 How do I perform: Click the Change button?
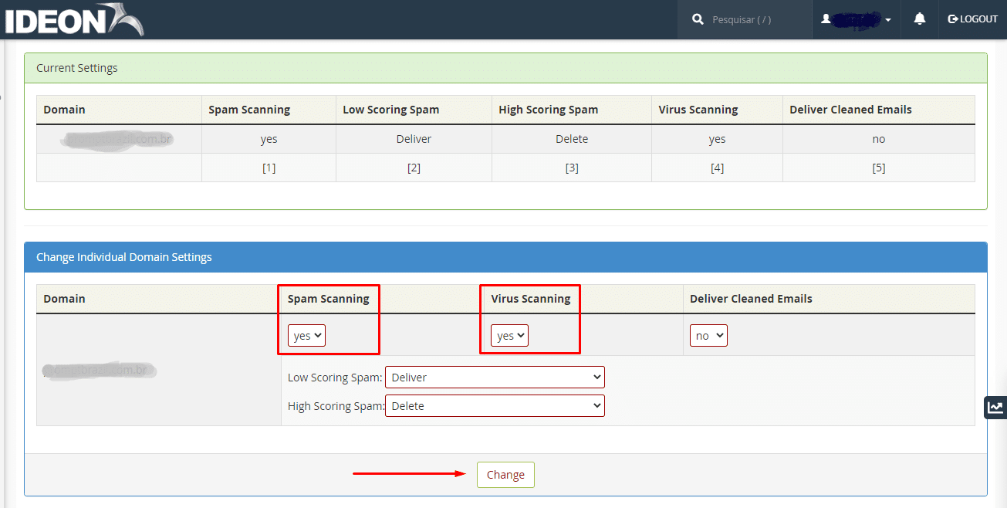505,475
